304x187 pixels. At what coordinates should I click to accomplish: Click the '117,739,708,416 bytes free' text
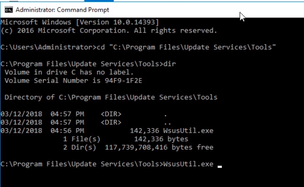pos(159,148)
